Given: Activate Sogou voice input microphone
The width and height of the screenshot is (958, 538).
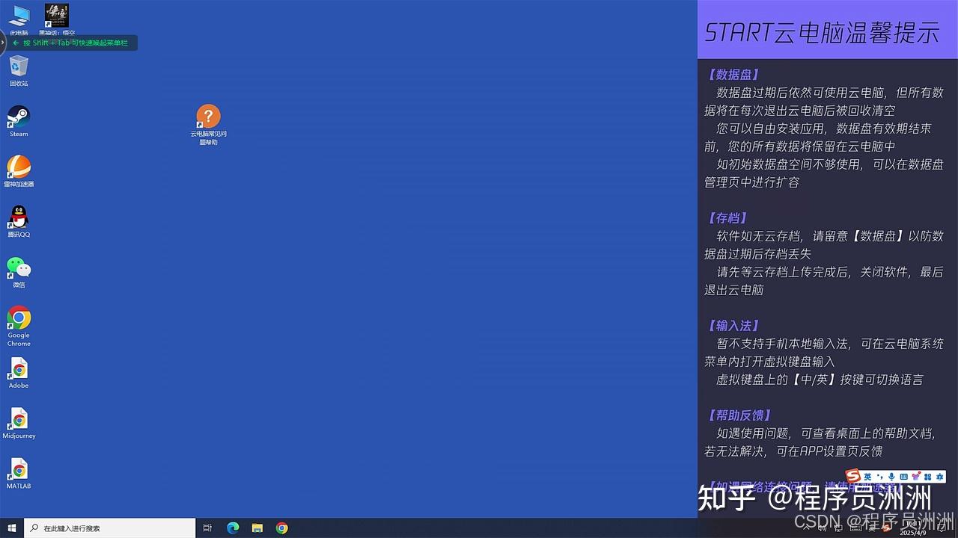Looking at the screenshot, I should tap(891, 476).
